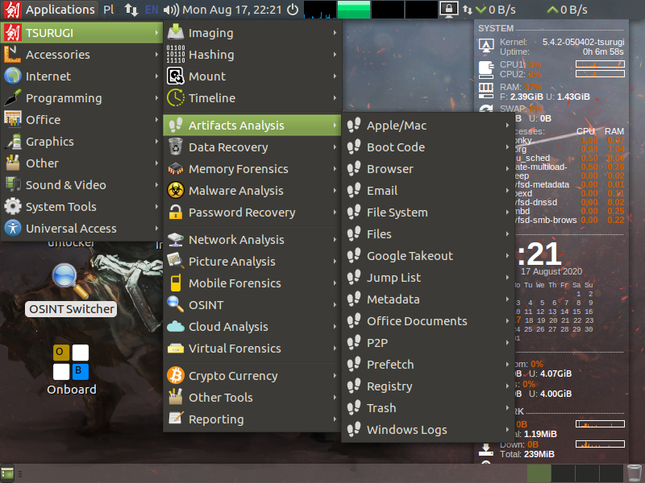Open the Office category in Applications menu
The image size is (645, 483).
(x=81, y=119)
